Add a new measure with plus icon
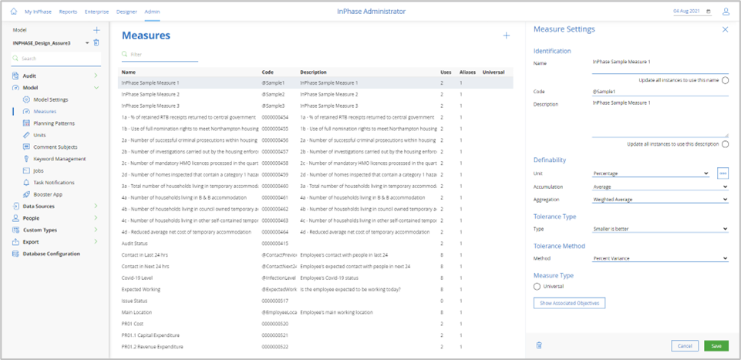Screen dimensions: 741x360 point(506,35)
